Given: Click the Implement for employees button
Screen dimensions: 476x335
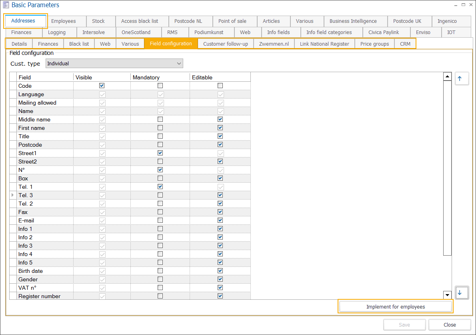Looking at the screenshot, I should (395, 306).
